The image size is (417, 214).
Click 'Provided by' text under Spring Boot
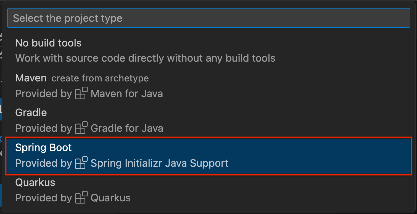[44, 163]
